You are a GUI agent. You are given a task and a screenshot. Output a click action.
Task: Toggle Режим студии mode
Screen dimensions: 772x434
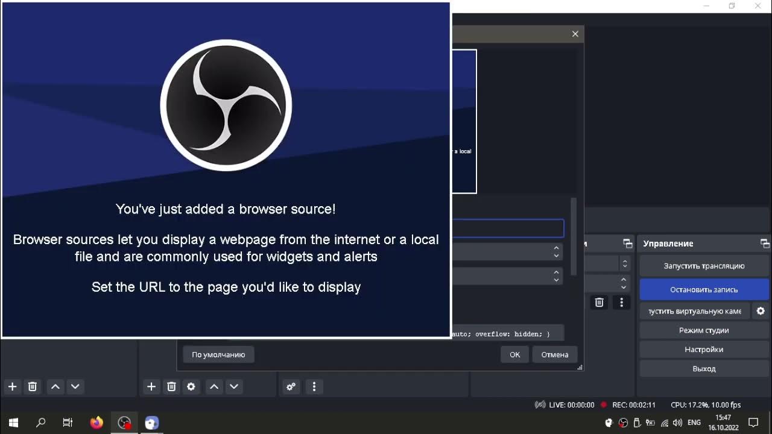704,330
